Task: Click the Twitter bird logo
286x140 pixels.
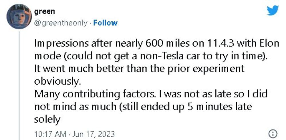Action: (x=272, y=11)
